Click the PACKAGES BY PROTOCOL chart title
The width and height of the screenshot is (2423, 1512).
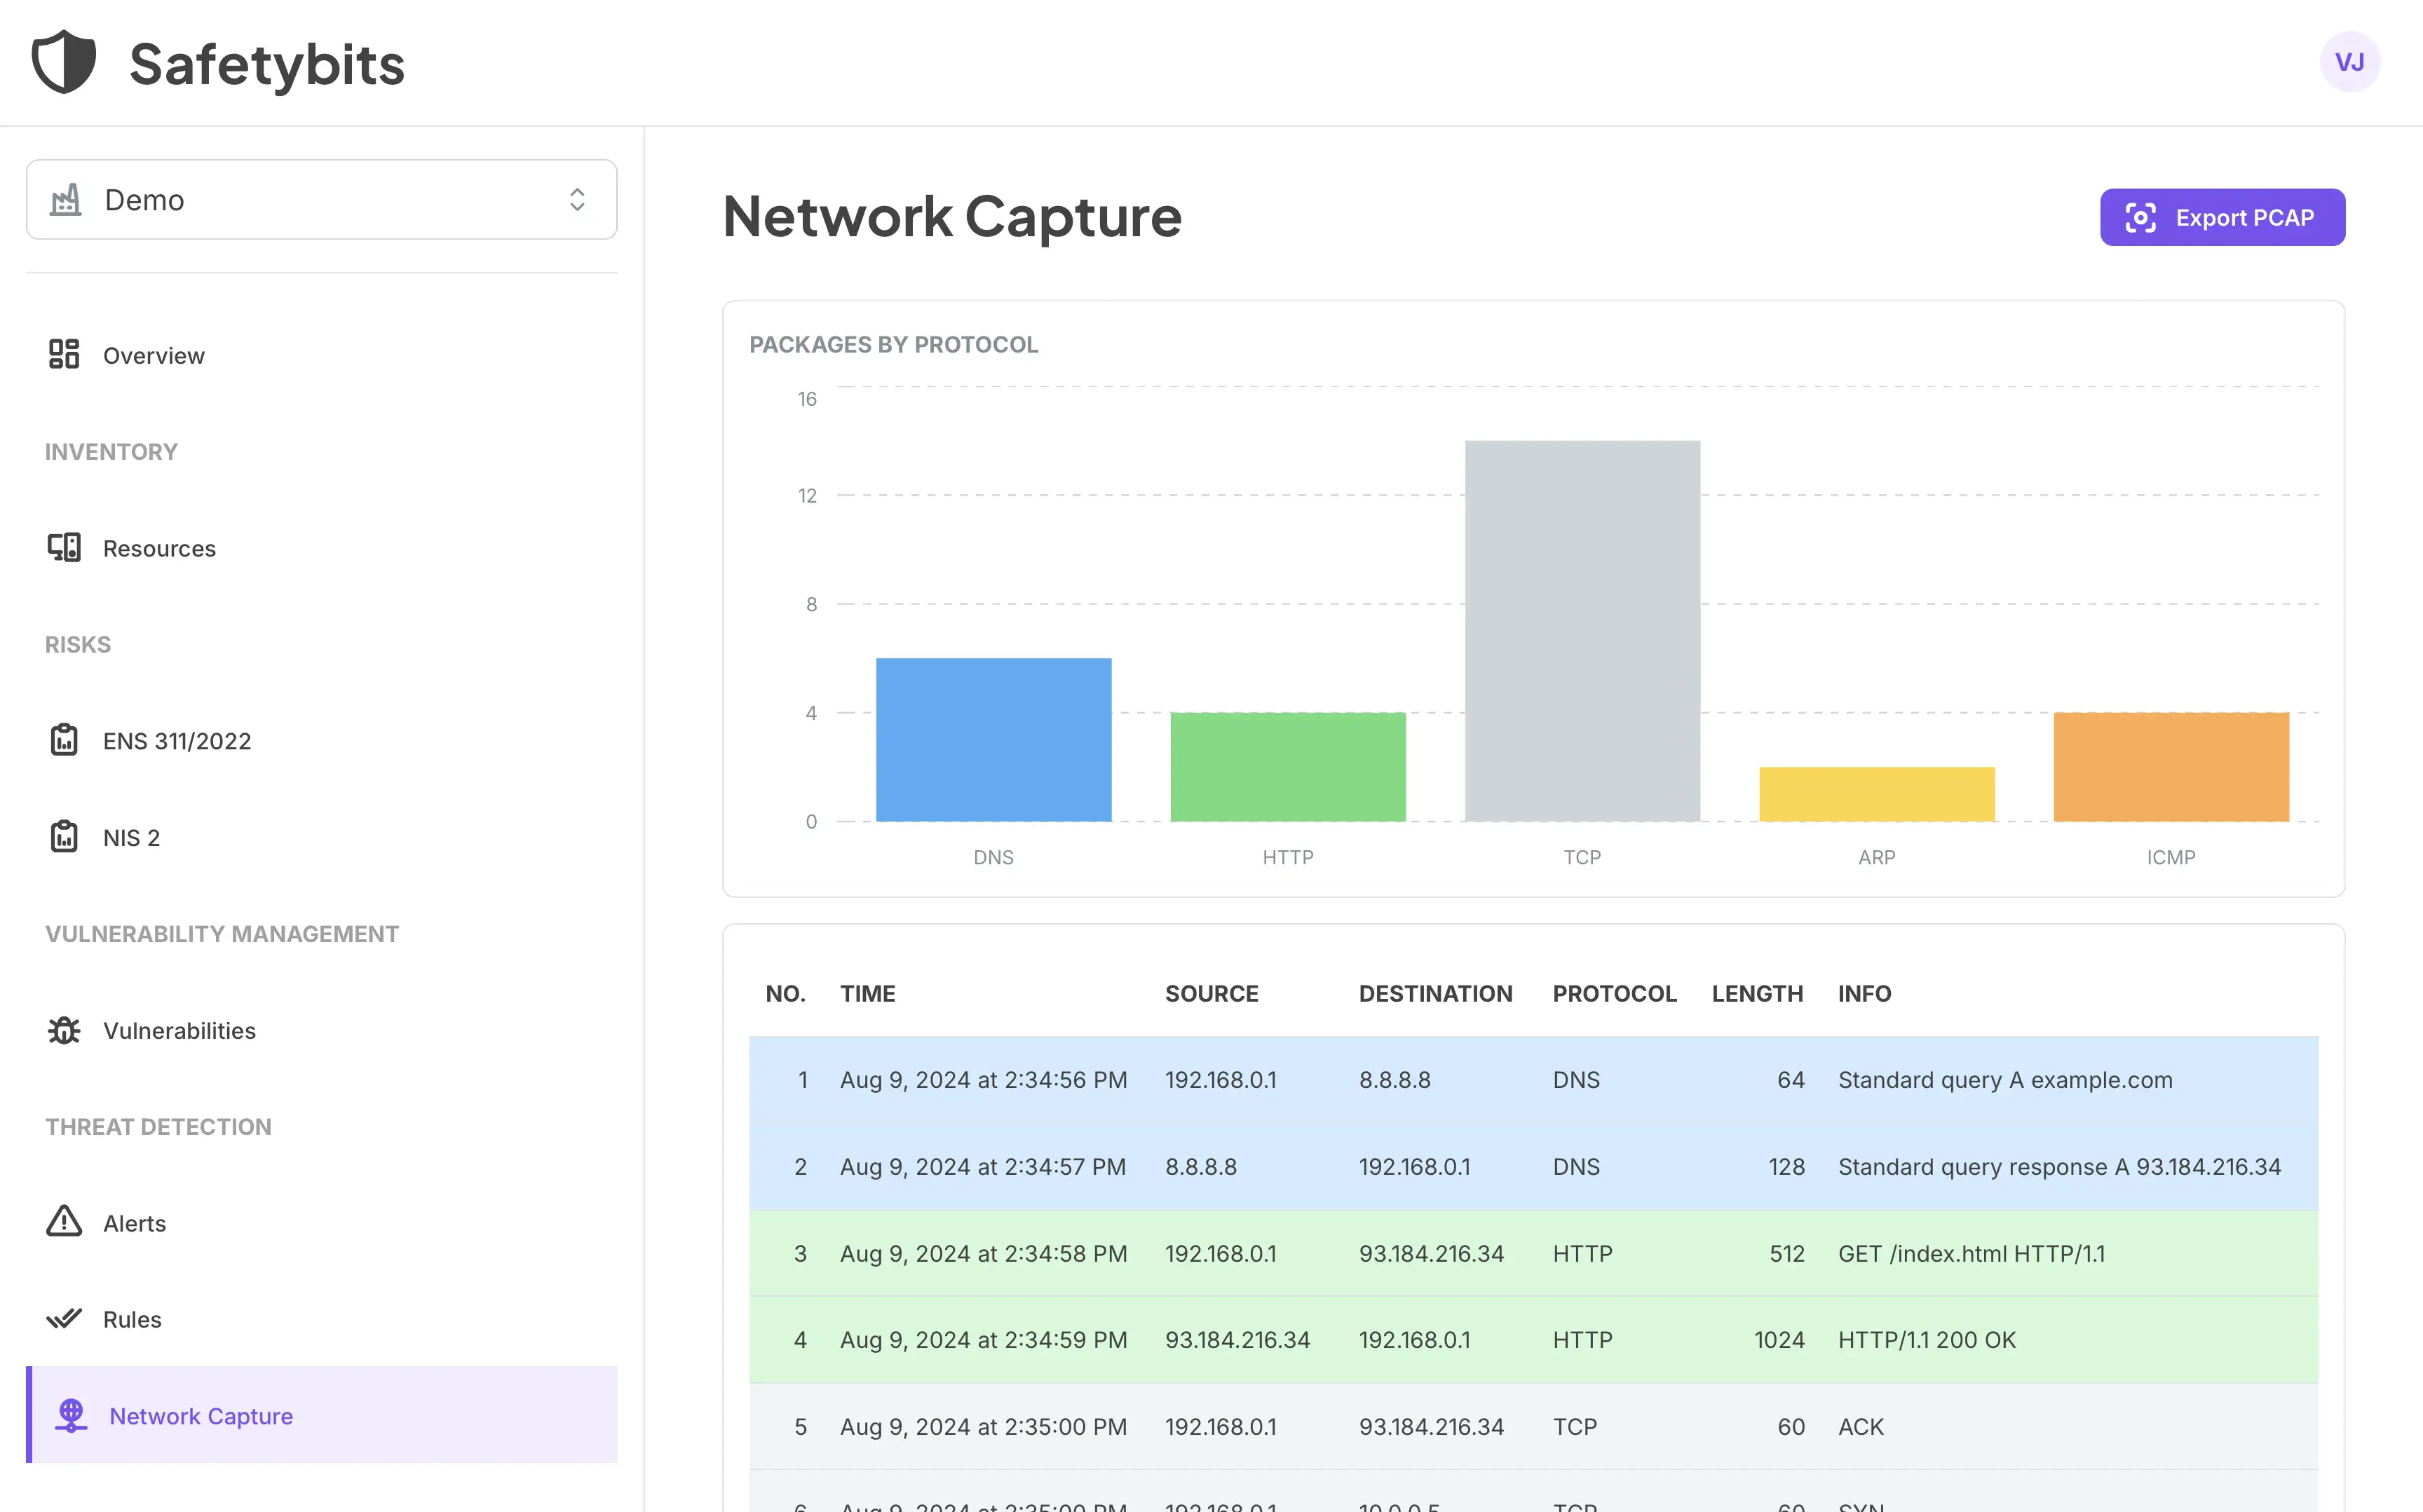pos(893,345)
